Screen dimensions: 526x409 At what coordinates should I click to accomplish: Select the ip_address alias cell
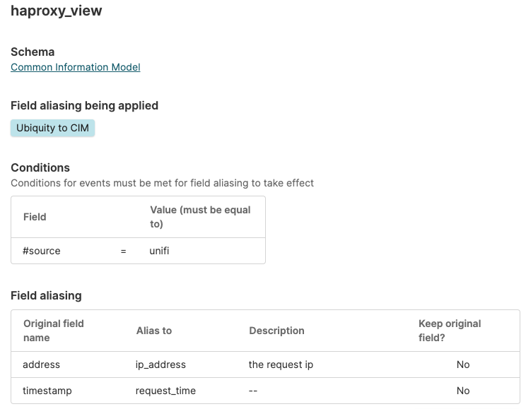160,364
